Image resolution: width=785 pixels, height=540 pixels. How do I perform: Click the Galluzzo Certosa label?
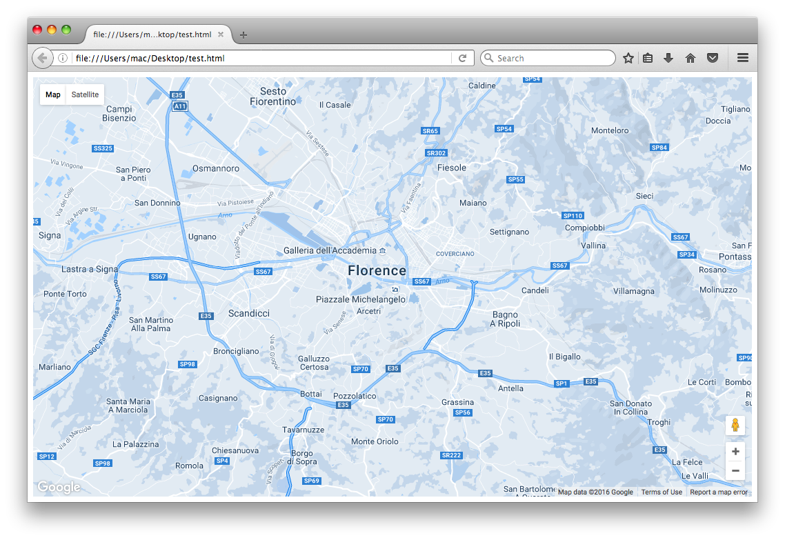tap(314, 363)
